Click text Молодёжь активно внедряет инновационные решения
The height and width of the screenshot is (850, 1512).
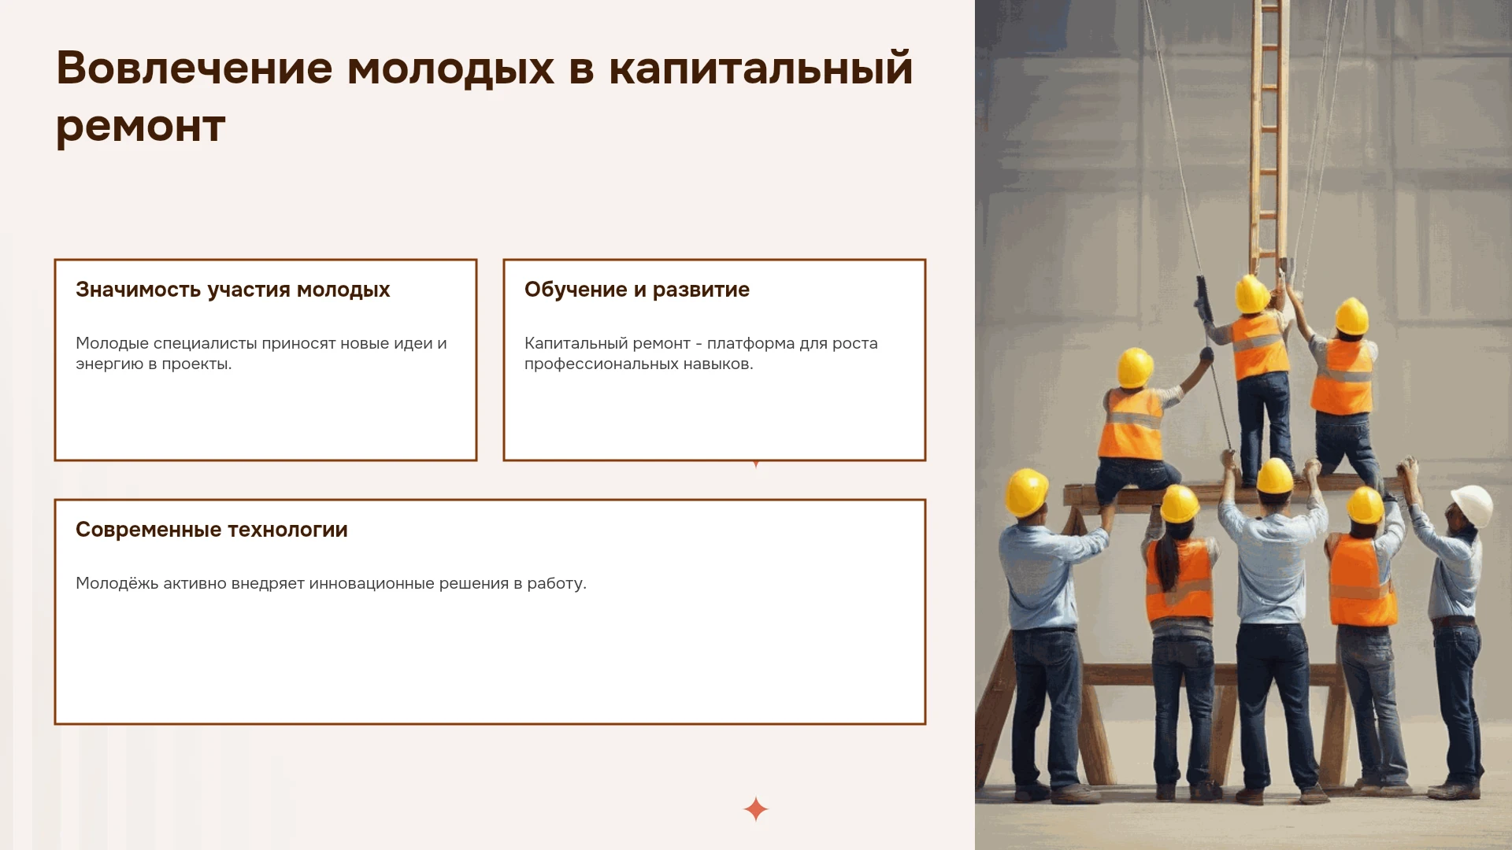pos(331,583)
